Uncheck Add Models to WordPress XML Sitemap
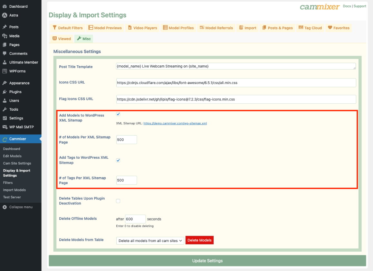This screenshot has height=271, width=373. point(118,114)
